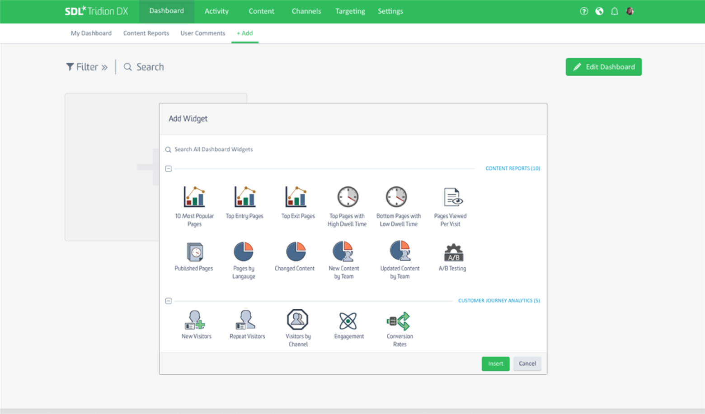Select the Visitors by Channel widget
The height and width of the screenshot is (414, 705).
[298, 328]
